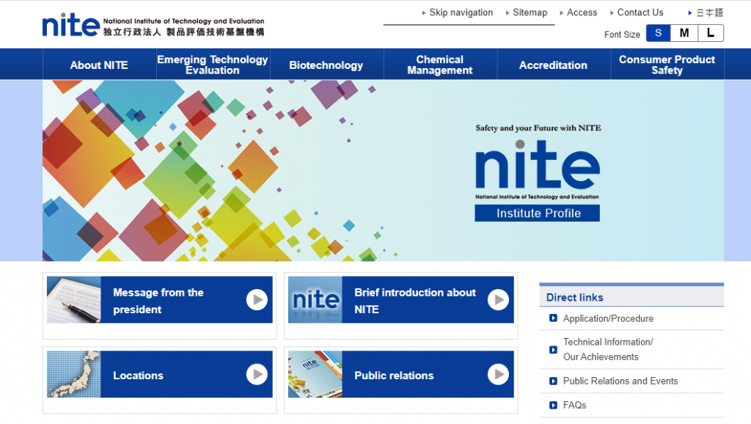Viewport: 751px width, 424px height.
Task: Click the play arrow on the Locations card
Action: coord(257,374)
